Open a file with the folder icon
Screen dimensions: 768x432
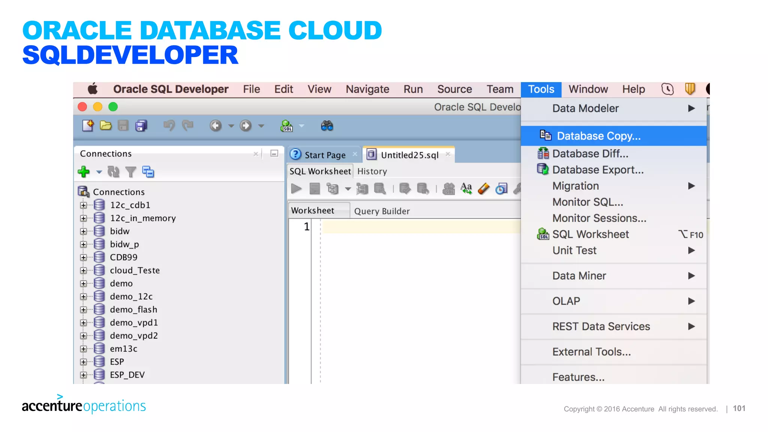click(106, 126)
